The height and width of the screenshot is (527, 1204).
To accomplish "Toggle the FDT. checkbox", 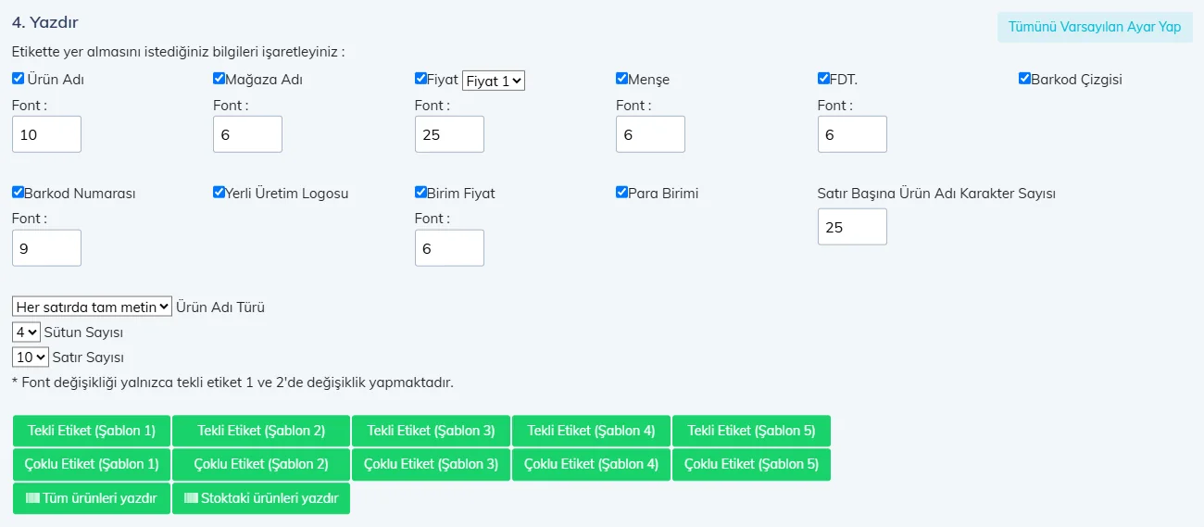I will (x=823, y=79).
